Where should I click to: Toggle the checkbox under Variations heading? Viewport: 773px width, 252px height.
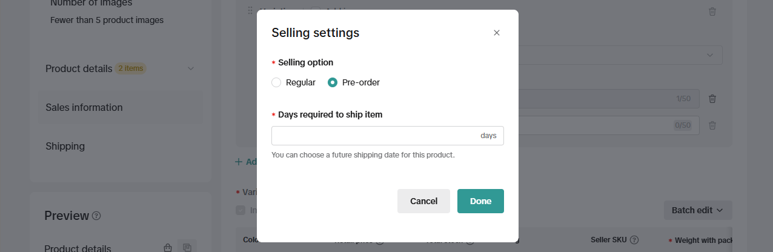[241, 210]
